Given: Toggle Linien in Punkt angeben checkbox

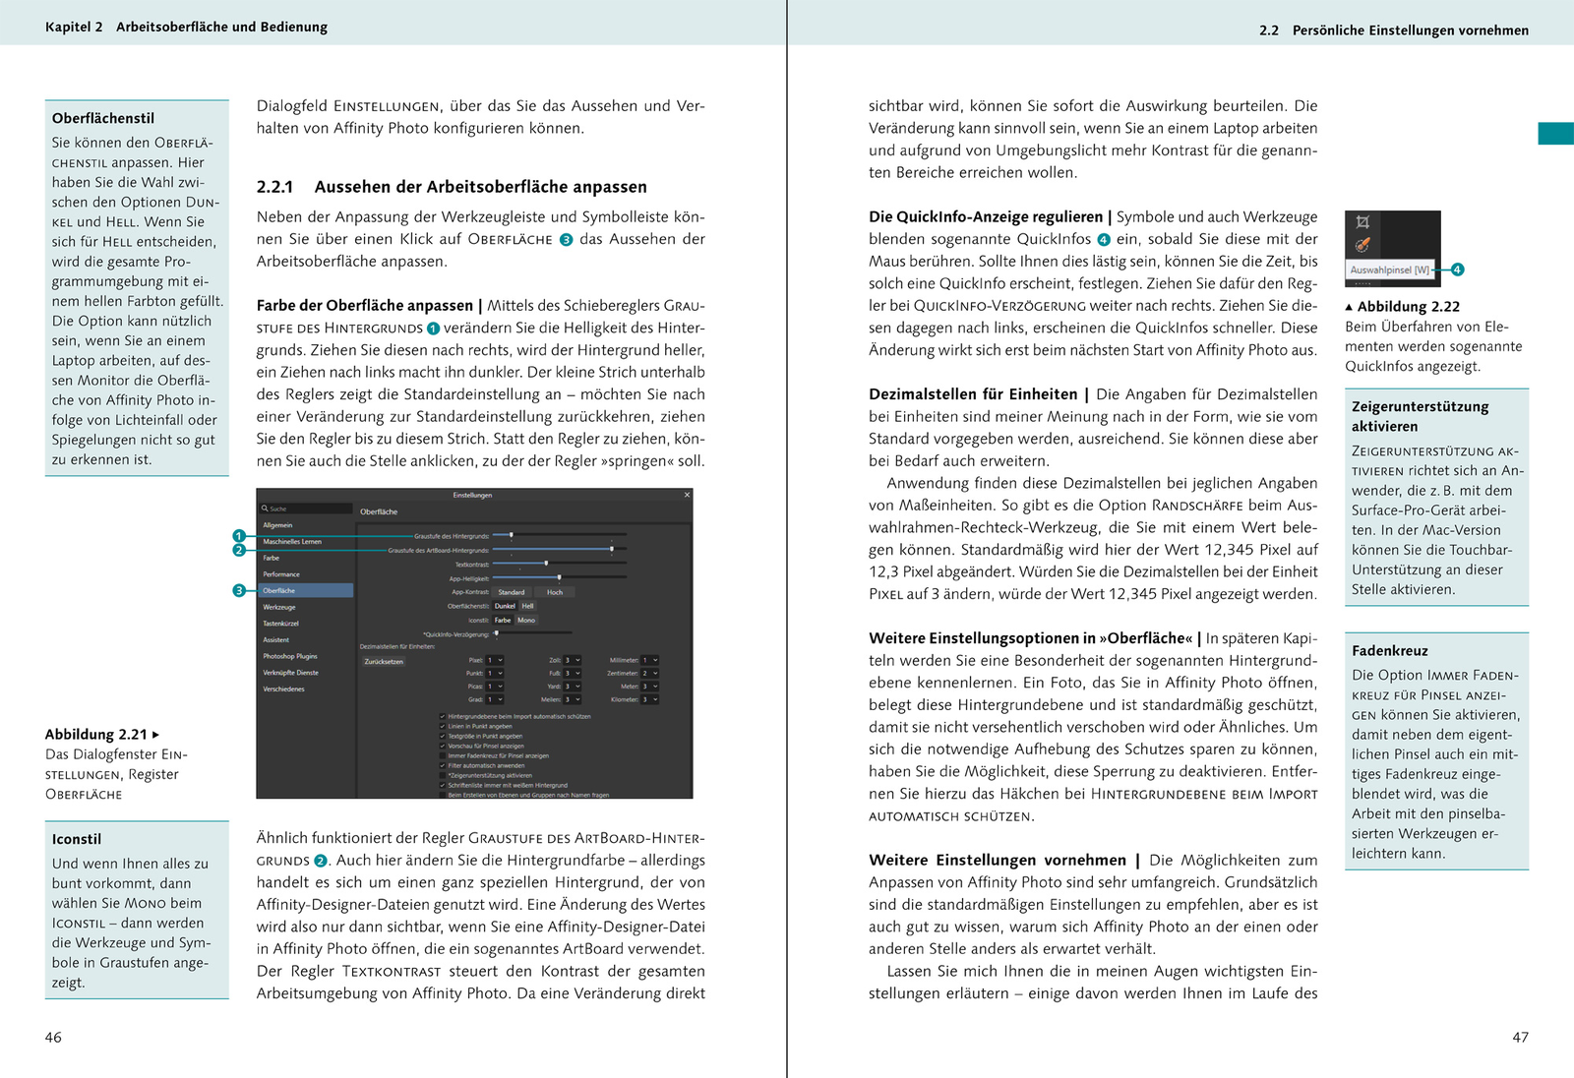Looking at the screenshot, I should coord(443,726).
